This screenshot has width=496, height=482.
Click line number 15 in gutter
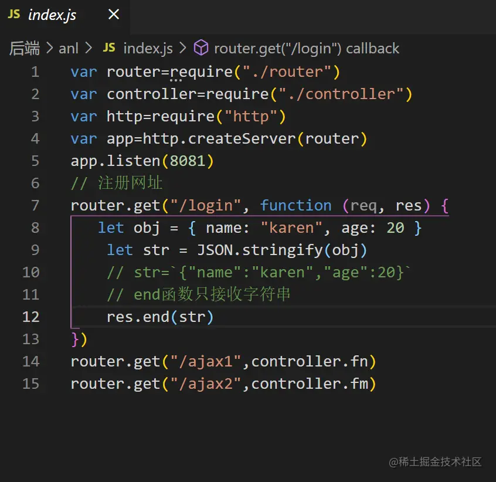coord(30,383)
